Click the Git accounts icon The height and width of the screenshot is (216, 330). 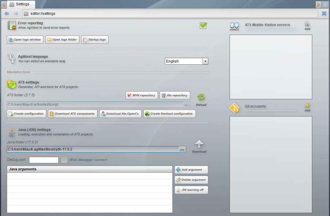click(234, 108)
